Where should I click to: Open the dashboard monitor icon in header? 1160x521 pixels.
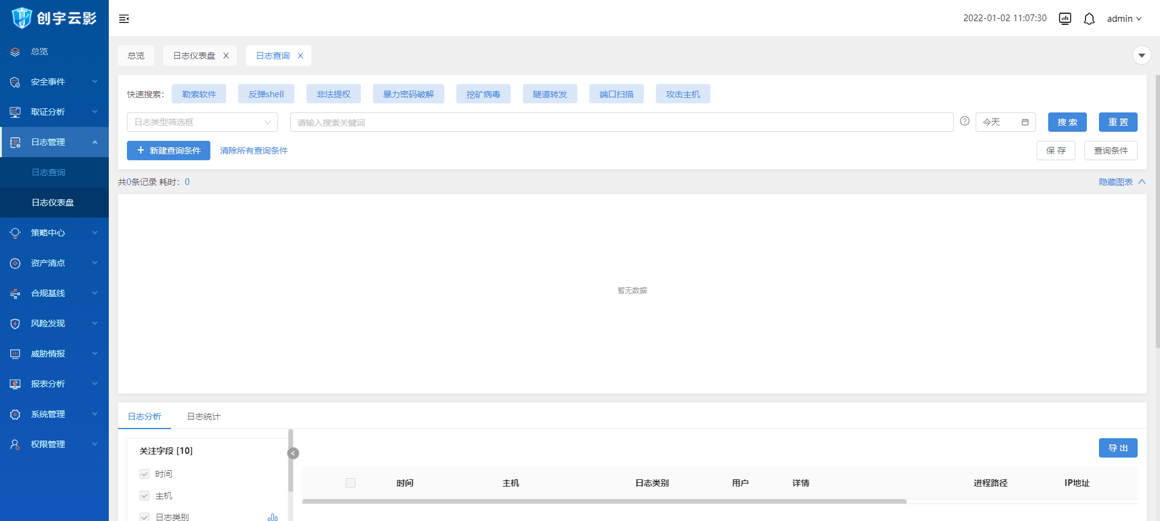[1065, 19]
